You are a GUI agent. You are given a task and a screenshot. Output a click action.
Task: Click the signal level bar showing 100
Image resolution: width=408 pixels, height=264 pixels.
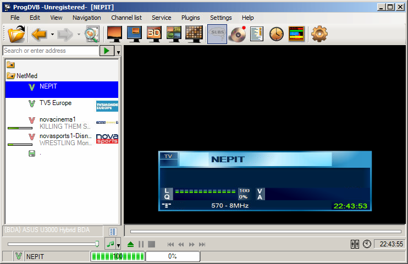(118, 256)
